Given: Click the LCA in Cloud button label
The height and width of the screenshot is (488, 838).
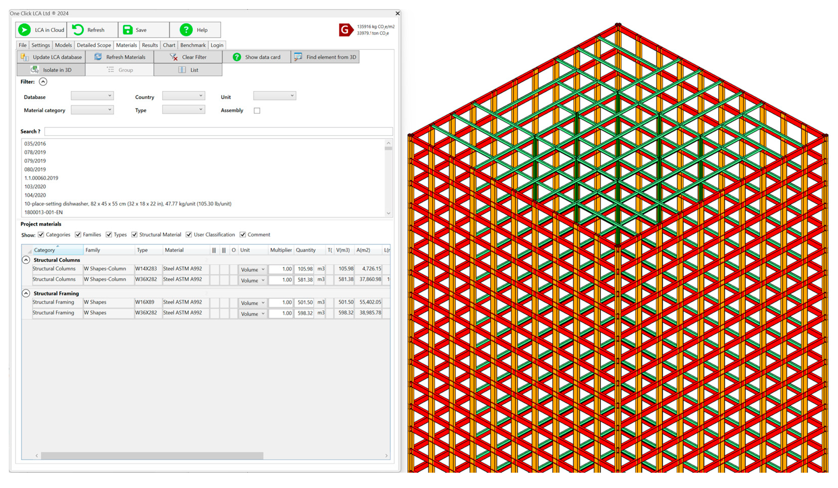Looking at the screenshot, I should click(x=50, y=30).
